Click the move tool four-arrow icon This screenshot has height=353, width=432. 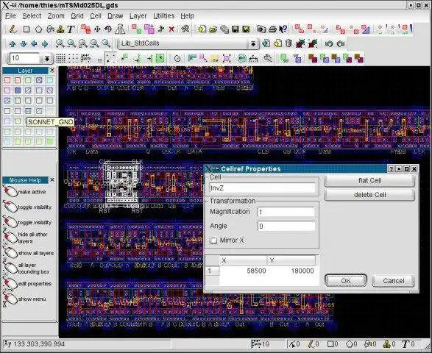click(x=97, y=29)
